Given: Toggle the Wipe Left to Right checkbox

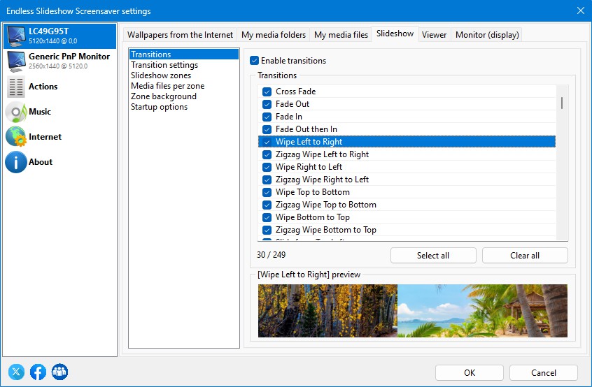Looking at the screenshot, I should [x=267, y=142].
